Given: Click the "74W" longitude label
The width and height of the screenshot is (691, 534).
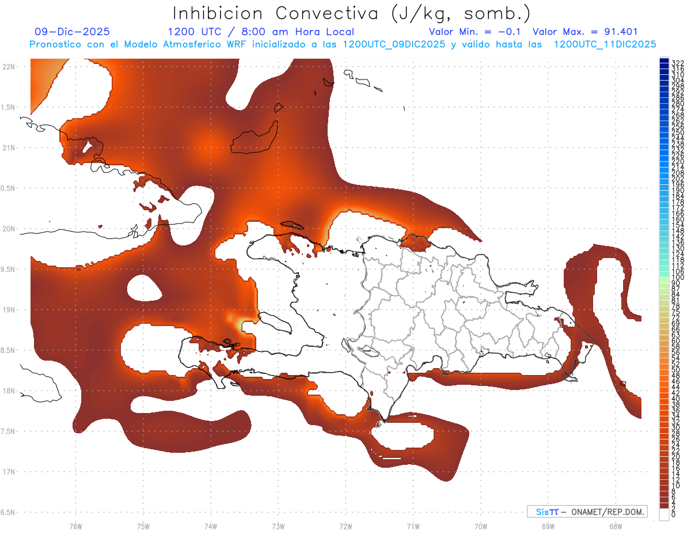Looking at the screenshot, I should click(211, 526).
